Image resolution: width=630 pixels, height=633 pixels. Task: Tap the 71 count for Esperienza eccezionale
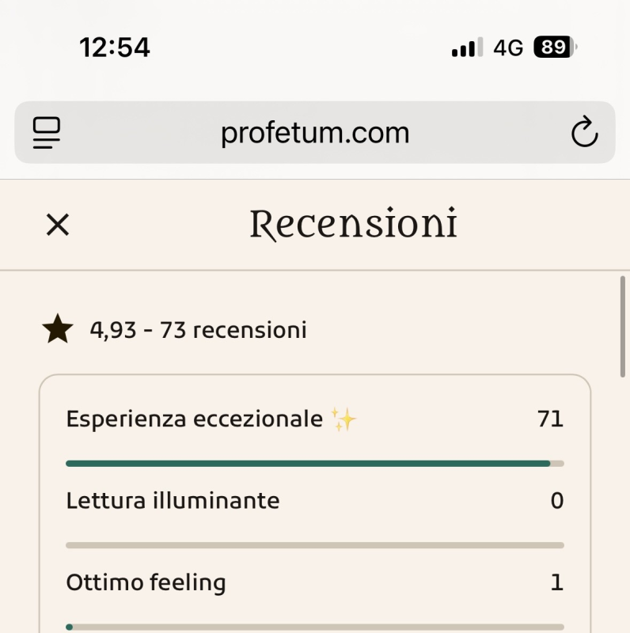(x=550, y=419)
